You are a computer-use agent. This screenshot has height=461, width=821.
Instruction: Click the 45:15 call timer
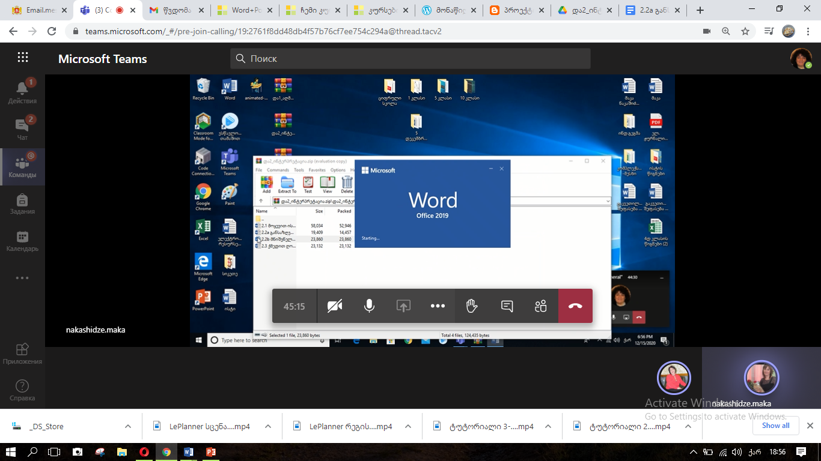(x=295, y=306)
